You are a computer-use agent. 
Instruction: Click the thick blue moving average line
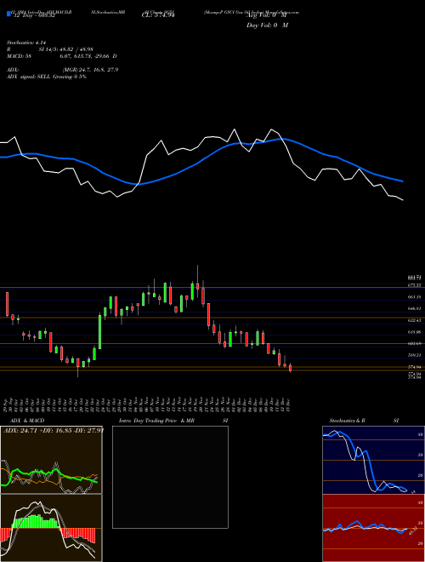[x=201, y=161]
